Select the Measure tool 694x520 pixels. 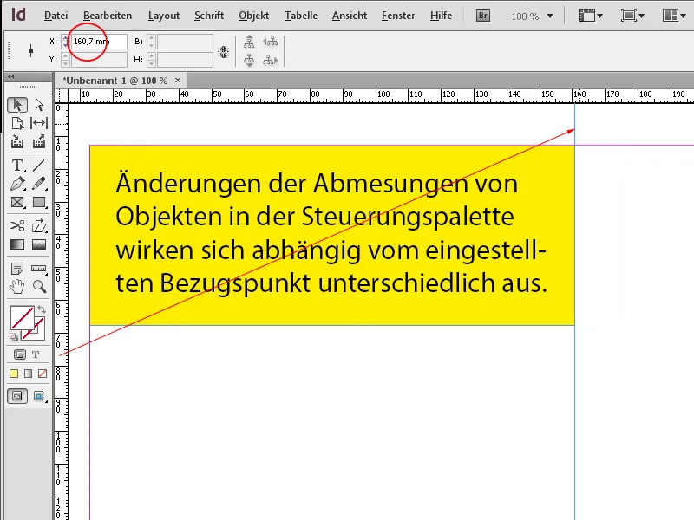click(x=39, y=269)
